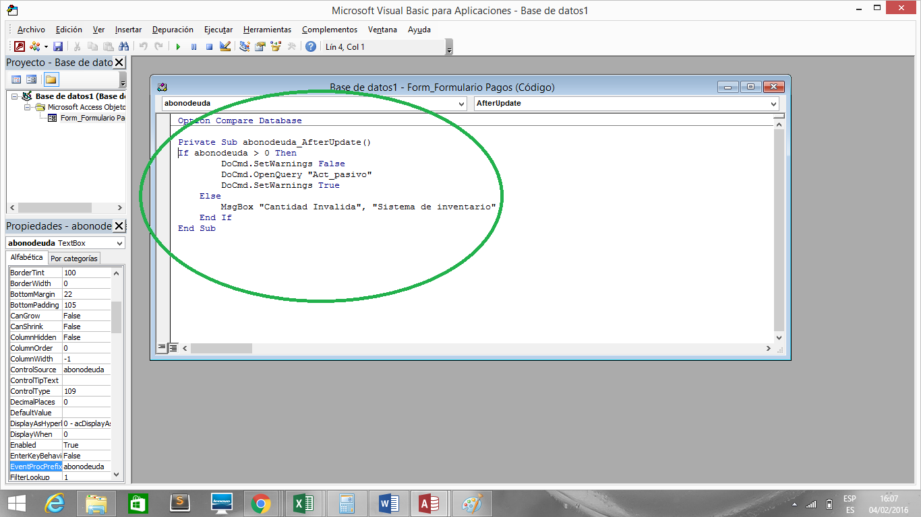Open Word from the taskbar
921x517 pixels.
coord(388,503)
